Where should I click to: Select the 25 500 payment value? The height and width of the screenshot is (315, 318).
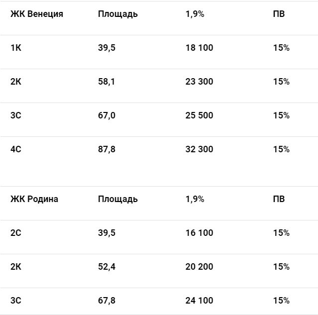coord(199,115)
